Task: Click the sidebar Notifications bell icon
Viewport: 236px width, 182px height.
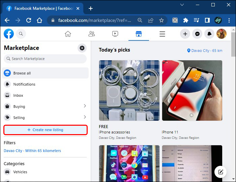Action: pyautogui.click(x=7, y=84)
